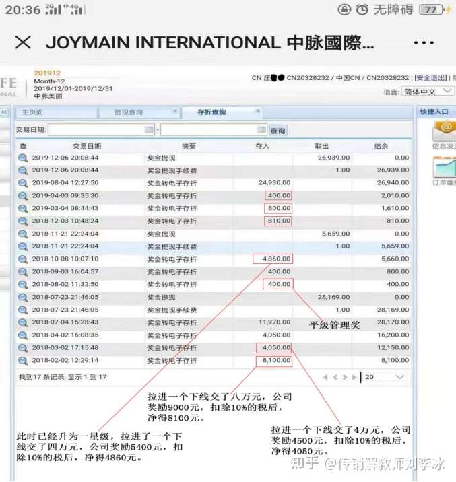This screenshot has height=482, width=456.
Task: Open the 快捷入口 panel header
Action: coord(436,112)
